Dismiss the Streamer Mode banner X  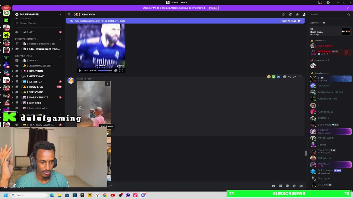348,8
